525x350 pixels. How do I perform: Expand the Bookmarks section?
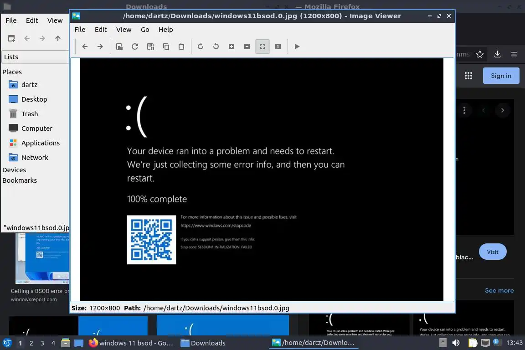tap(20, 180)
